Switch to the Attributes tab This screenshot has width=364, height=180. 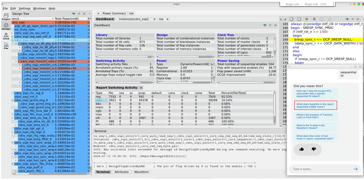tap(121, 172)
